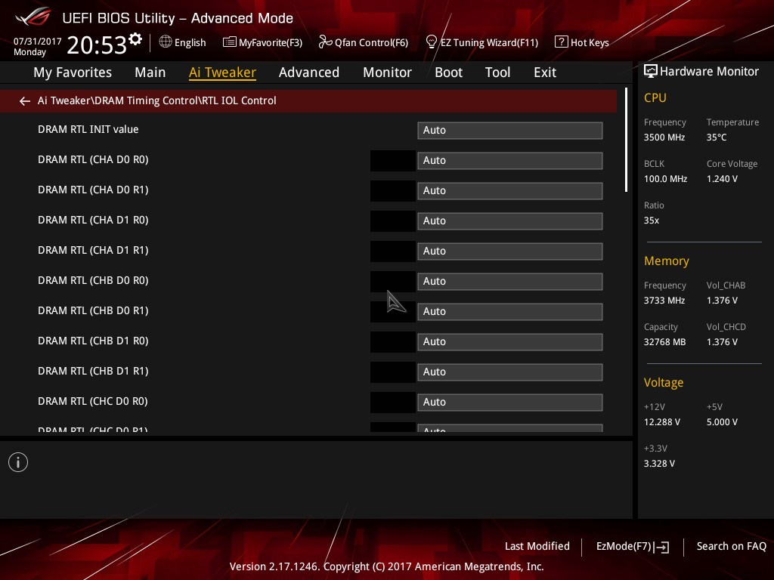Click the info icon in help panel
774x580 pixels.
(x=18, y=462)
